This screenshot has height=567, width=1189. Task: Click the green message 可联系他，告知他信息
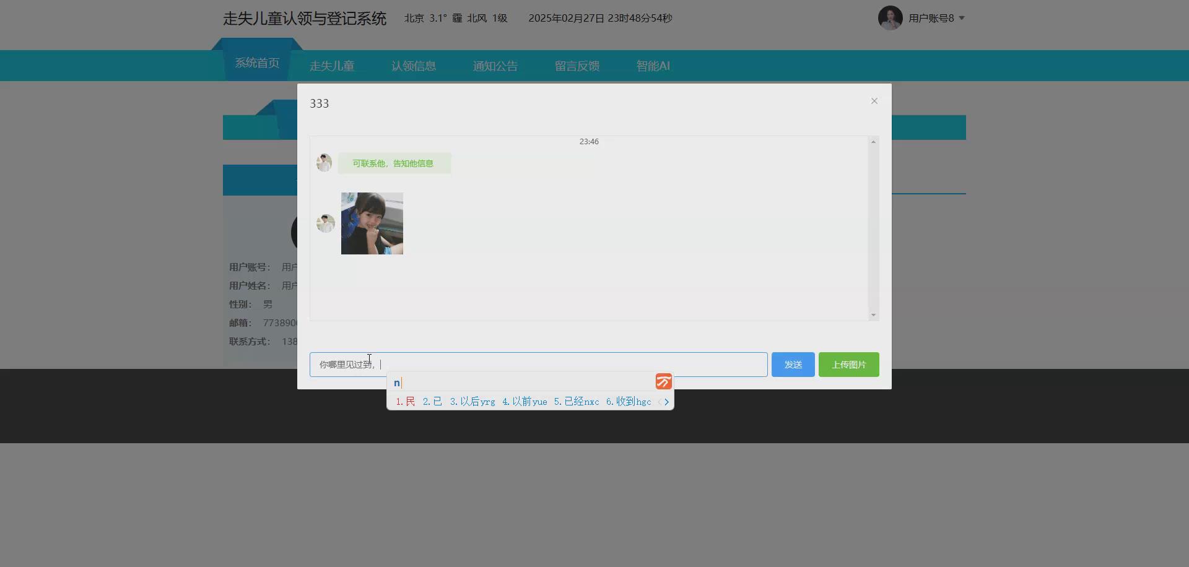pos(394,163)
